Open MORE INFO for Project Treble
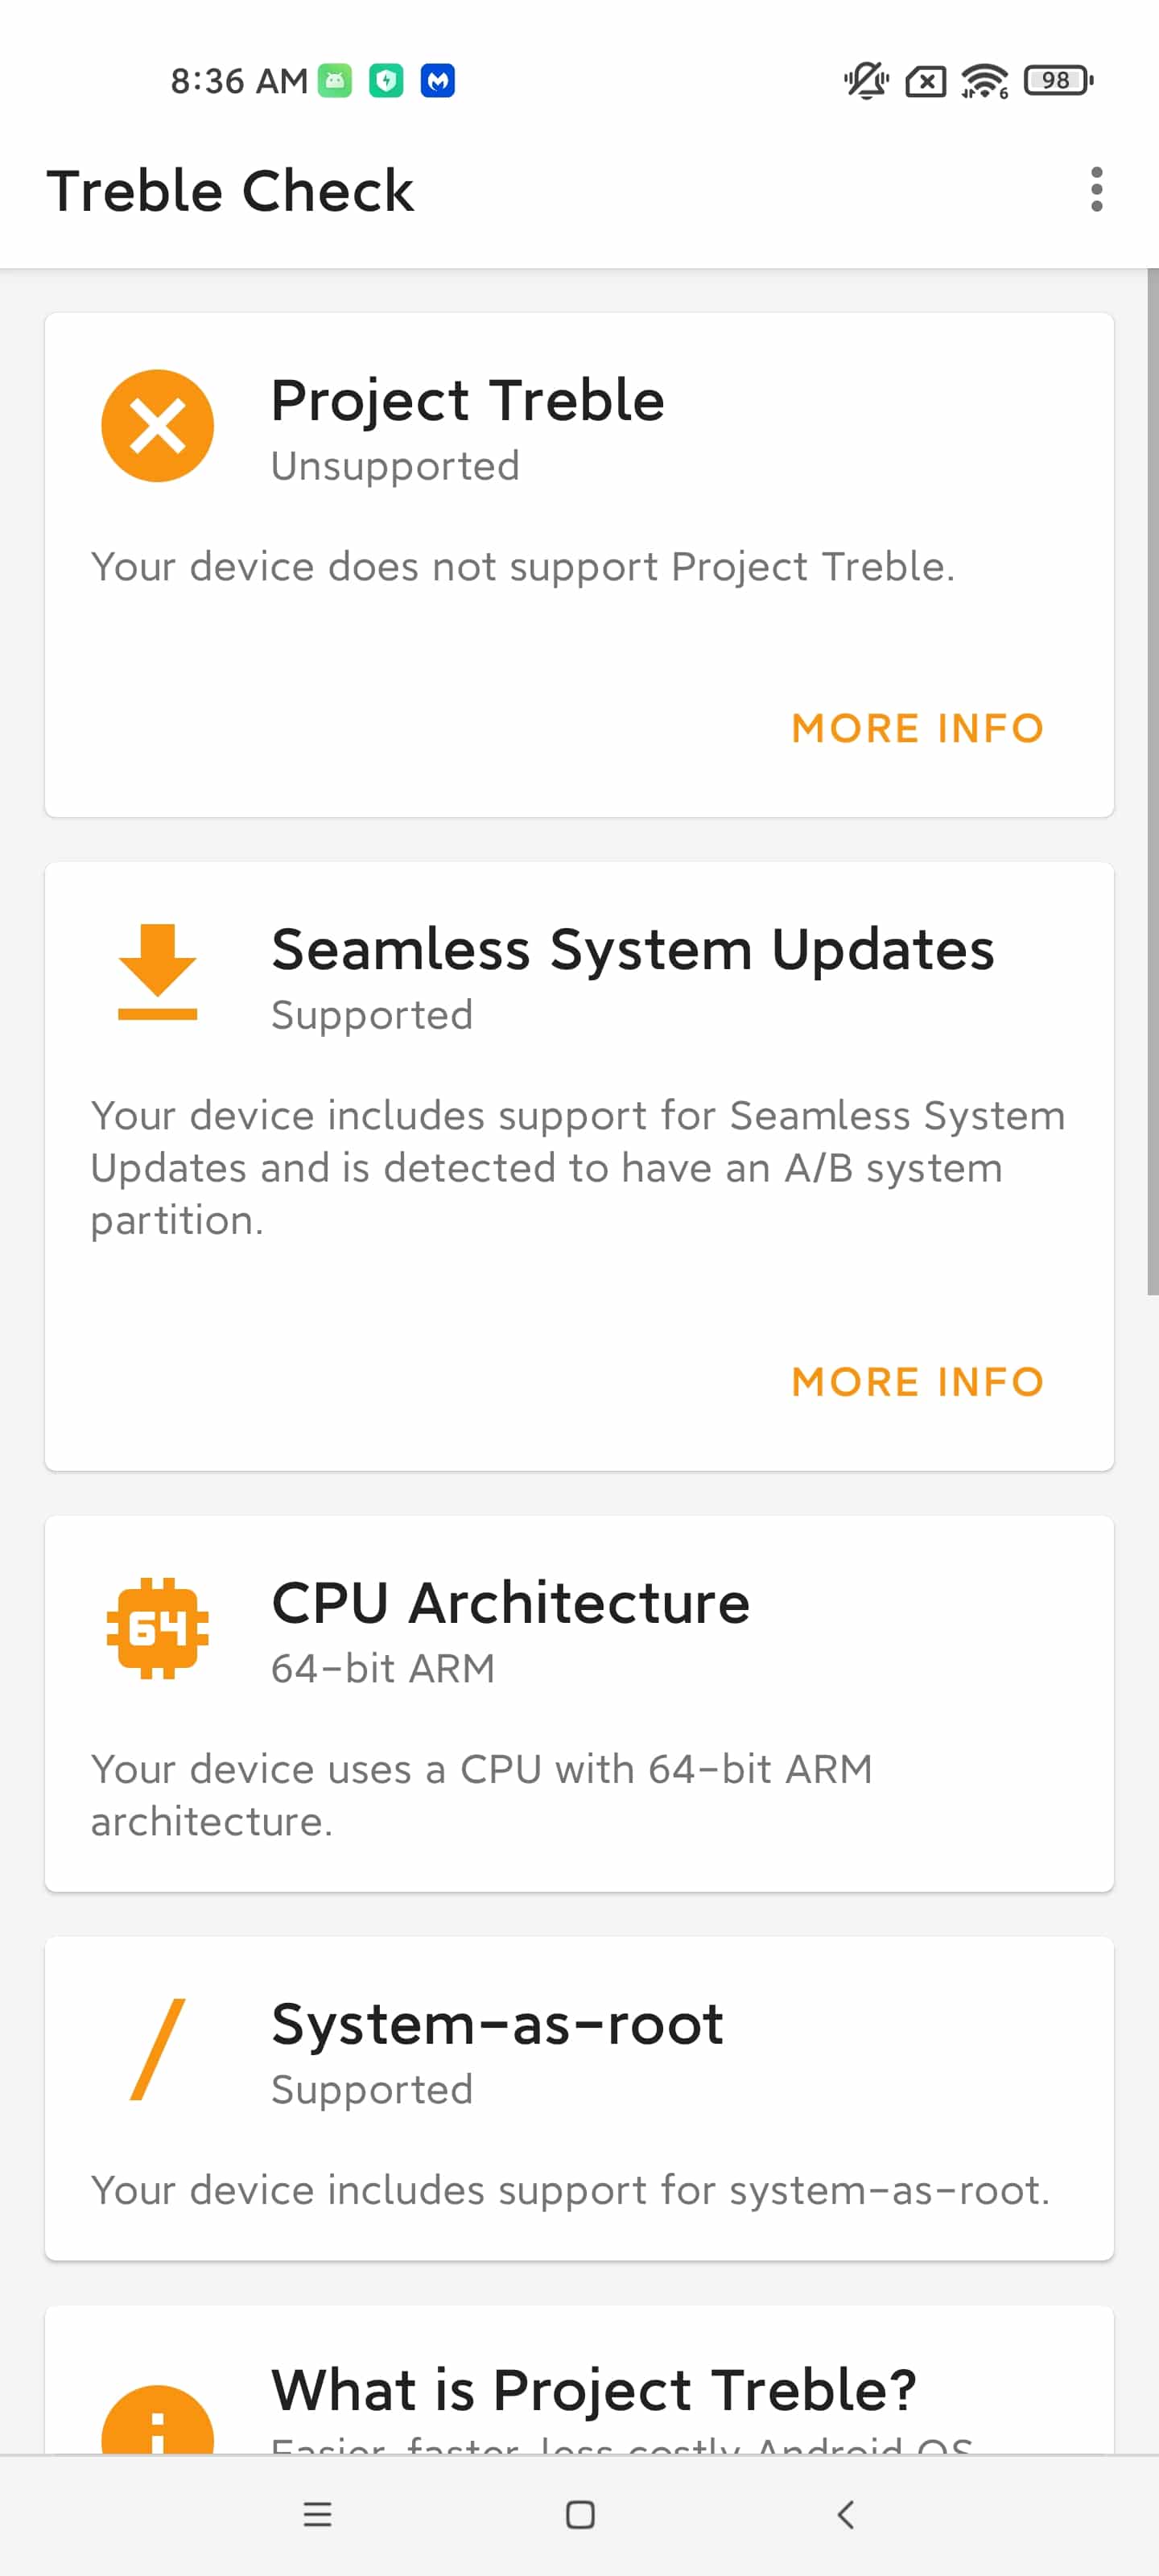Viewport: 1159px width, 2576px height. (917, 728)
